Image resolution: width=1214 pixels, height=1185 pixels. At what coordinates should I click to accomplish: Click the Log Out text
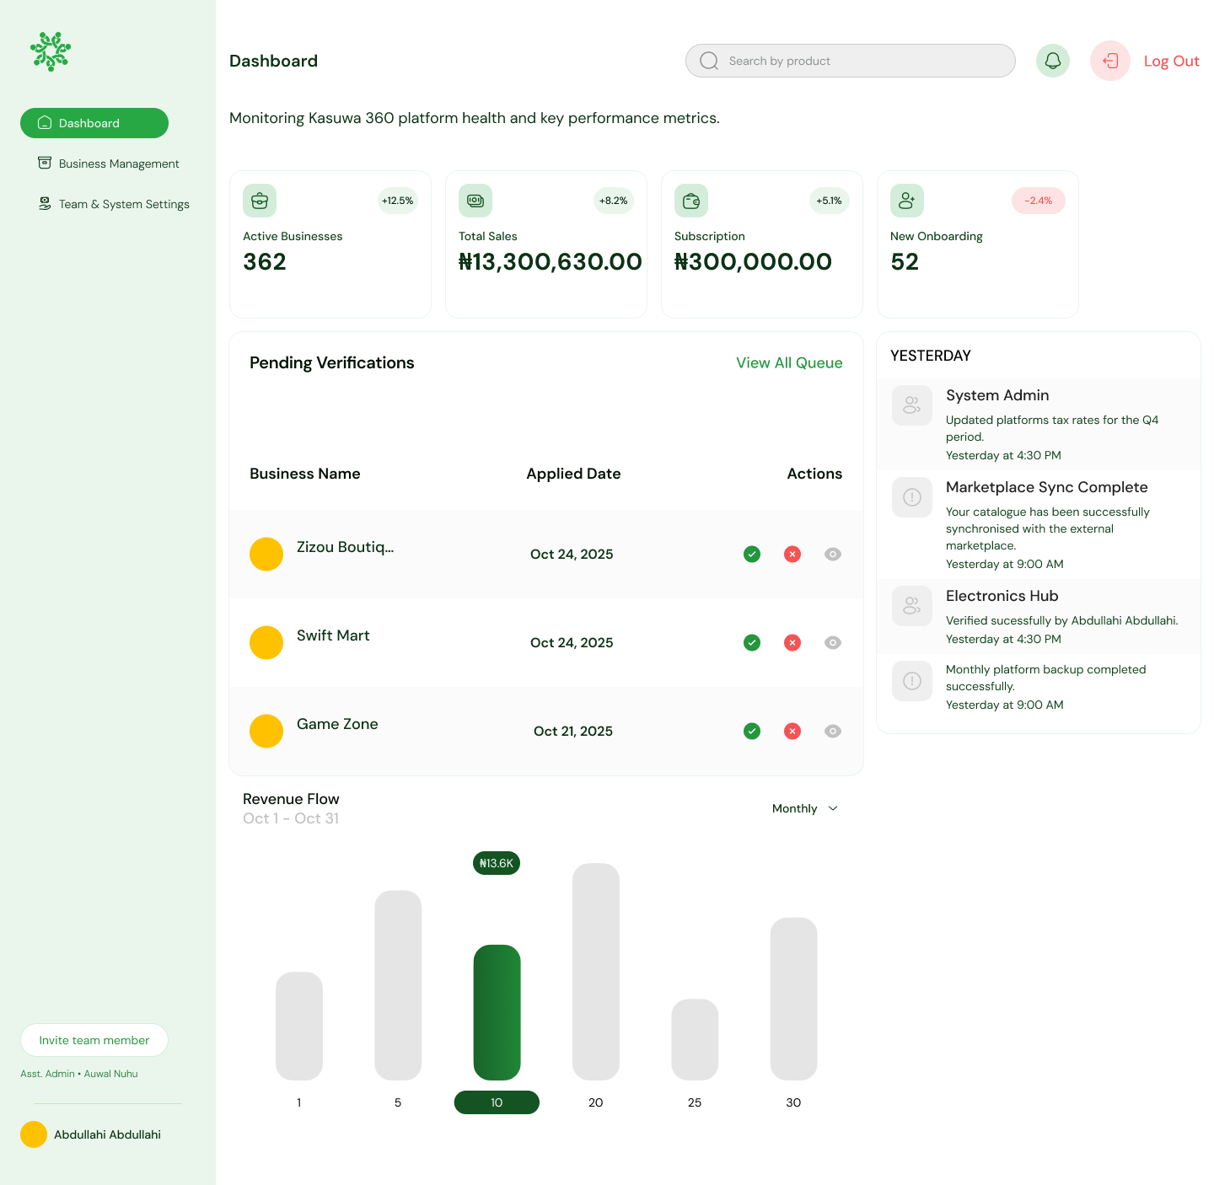point(1171,61)
